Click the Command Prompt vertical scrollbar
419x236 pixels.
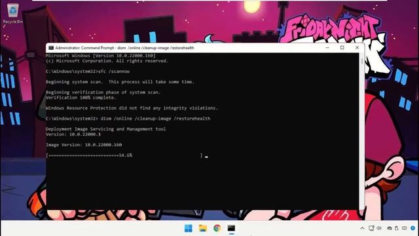362,131
